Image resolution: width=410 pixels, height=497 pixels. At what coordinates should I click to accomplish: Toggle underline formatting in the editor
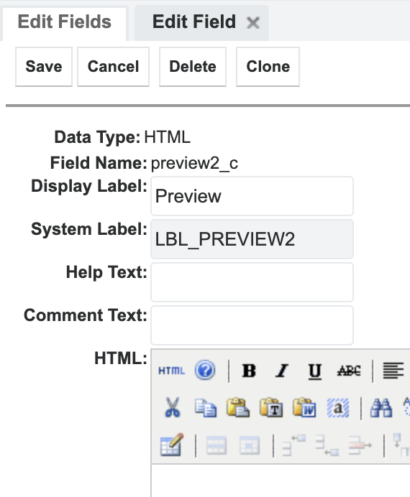pos(315,371)
